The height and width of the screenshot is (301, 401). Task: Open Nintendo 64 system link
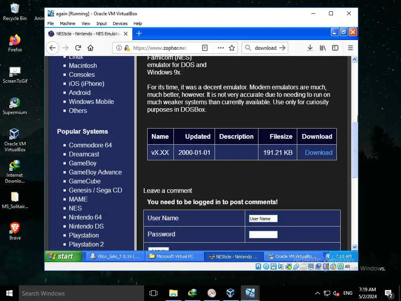pyautogui.click(x=85, y=217)
